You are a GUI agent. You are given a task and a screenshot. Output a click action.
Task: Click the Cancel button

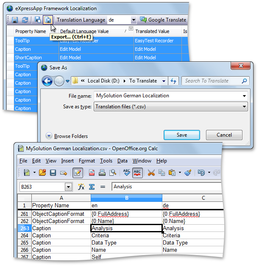tap(224, 135)
